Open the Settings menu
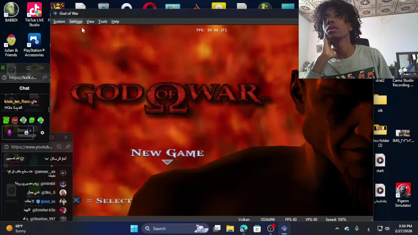Viewport: 418px width, 235px height. pos(76,22)
